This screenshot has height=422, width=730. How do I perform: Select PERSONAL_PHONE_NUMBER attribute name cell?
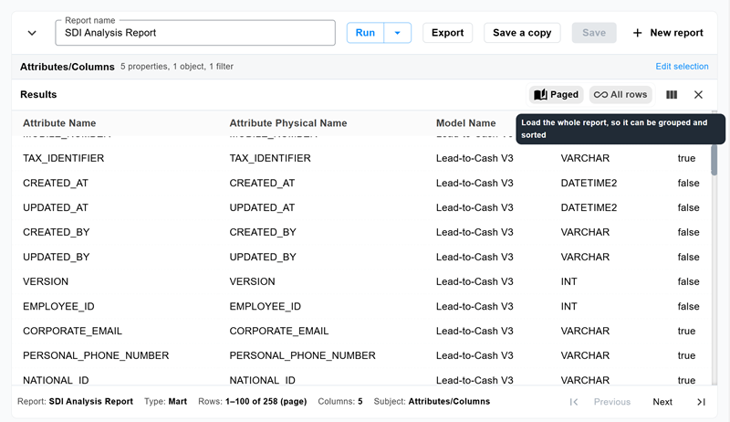pyautogui.click(x=96, y=356)
